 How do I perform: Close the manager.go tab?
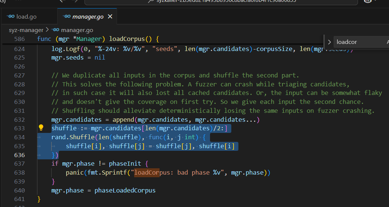click(x=110, y=17)
